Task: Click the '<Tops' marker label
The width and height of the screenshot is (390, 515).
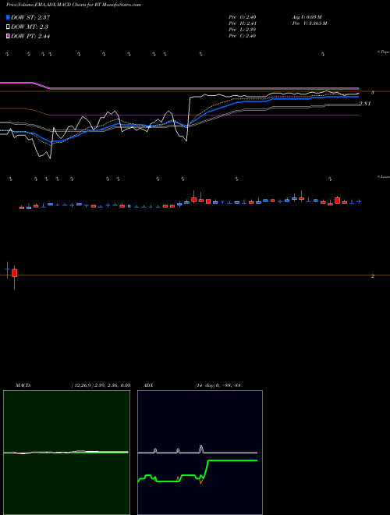Action: point(383,52)
